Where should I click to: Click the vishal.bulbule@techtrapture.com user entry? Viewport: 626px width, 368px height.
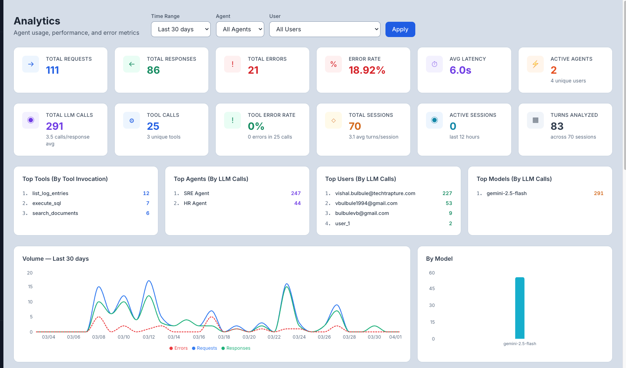pos(375,193)
